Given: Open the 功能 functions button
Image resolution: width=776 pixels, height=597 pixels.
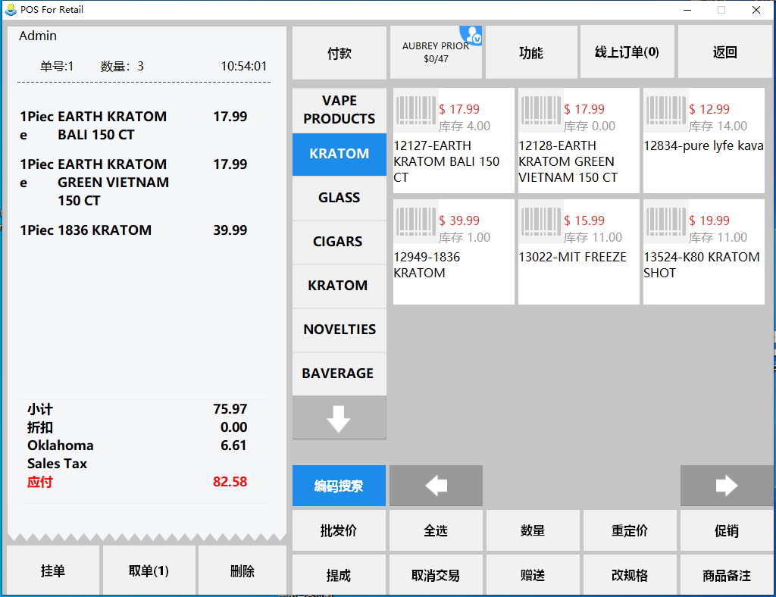Looking at the screenshot, I should (531, 52).
